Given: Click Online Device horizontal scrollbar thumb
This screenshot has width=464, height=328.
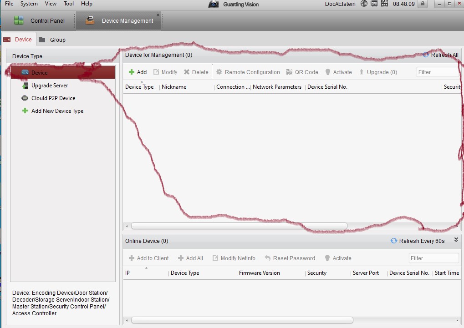Looking at the screenshot, I should (242, 320).
